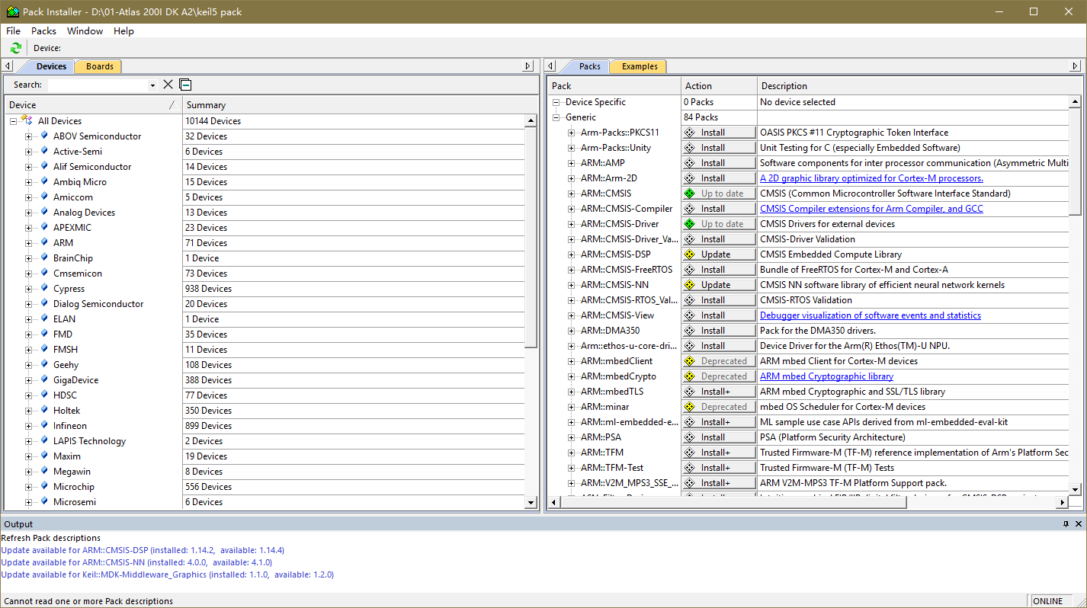This screenshot has height=608, width=1087.
Task: Click the Microchip vendor icon
Action: pos(44,486)
